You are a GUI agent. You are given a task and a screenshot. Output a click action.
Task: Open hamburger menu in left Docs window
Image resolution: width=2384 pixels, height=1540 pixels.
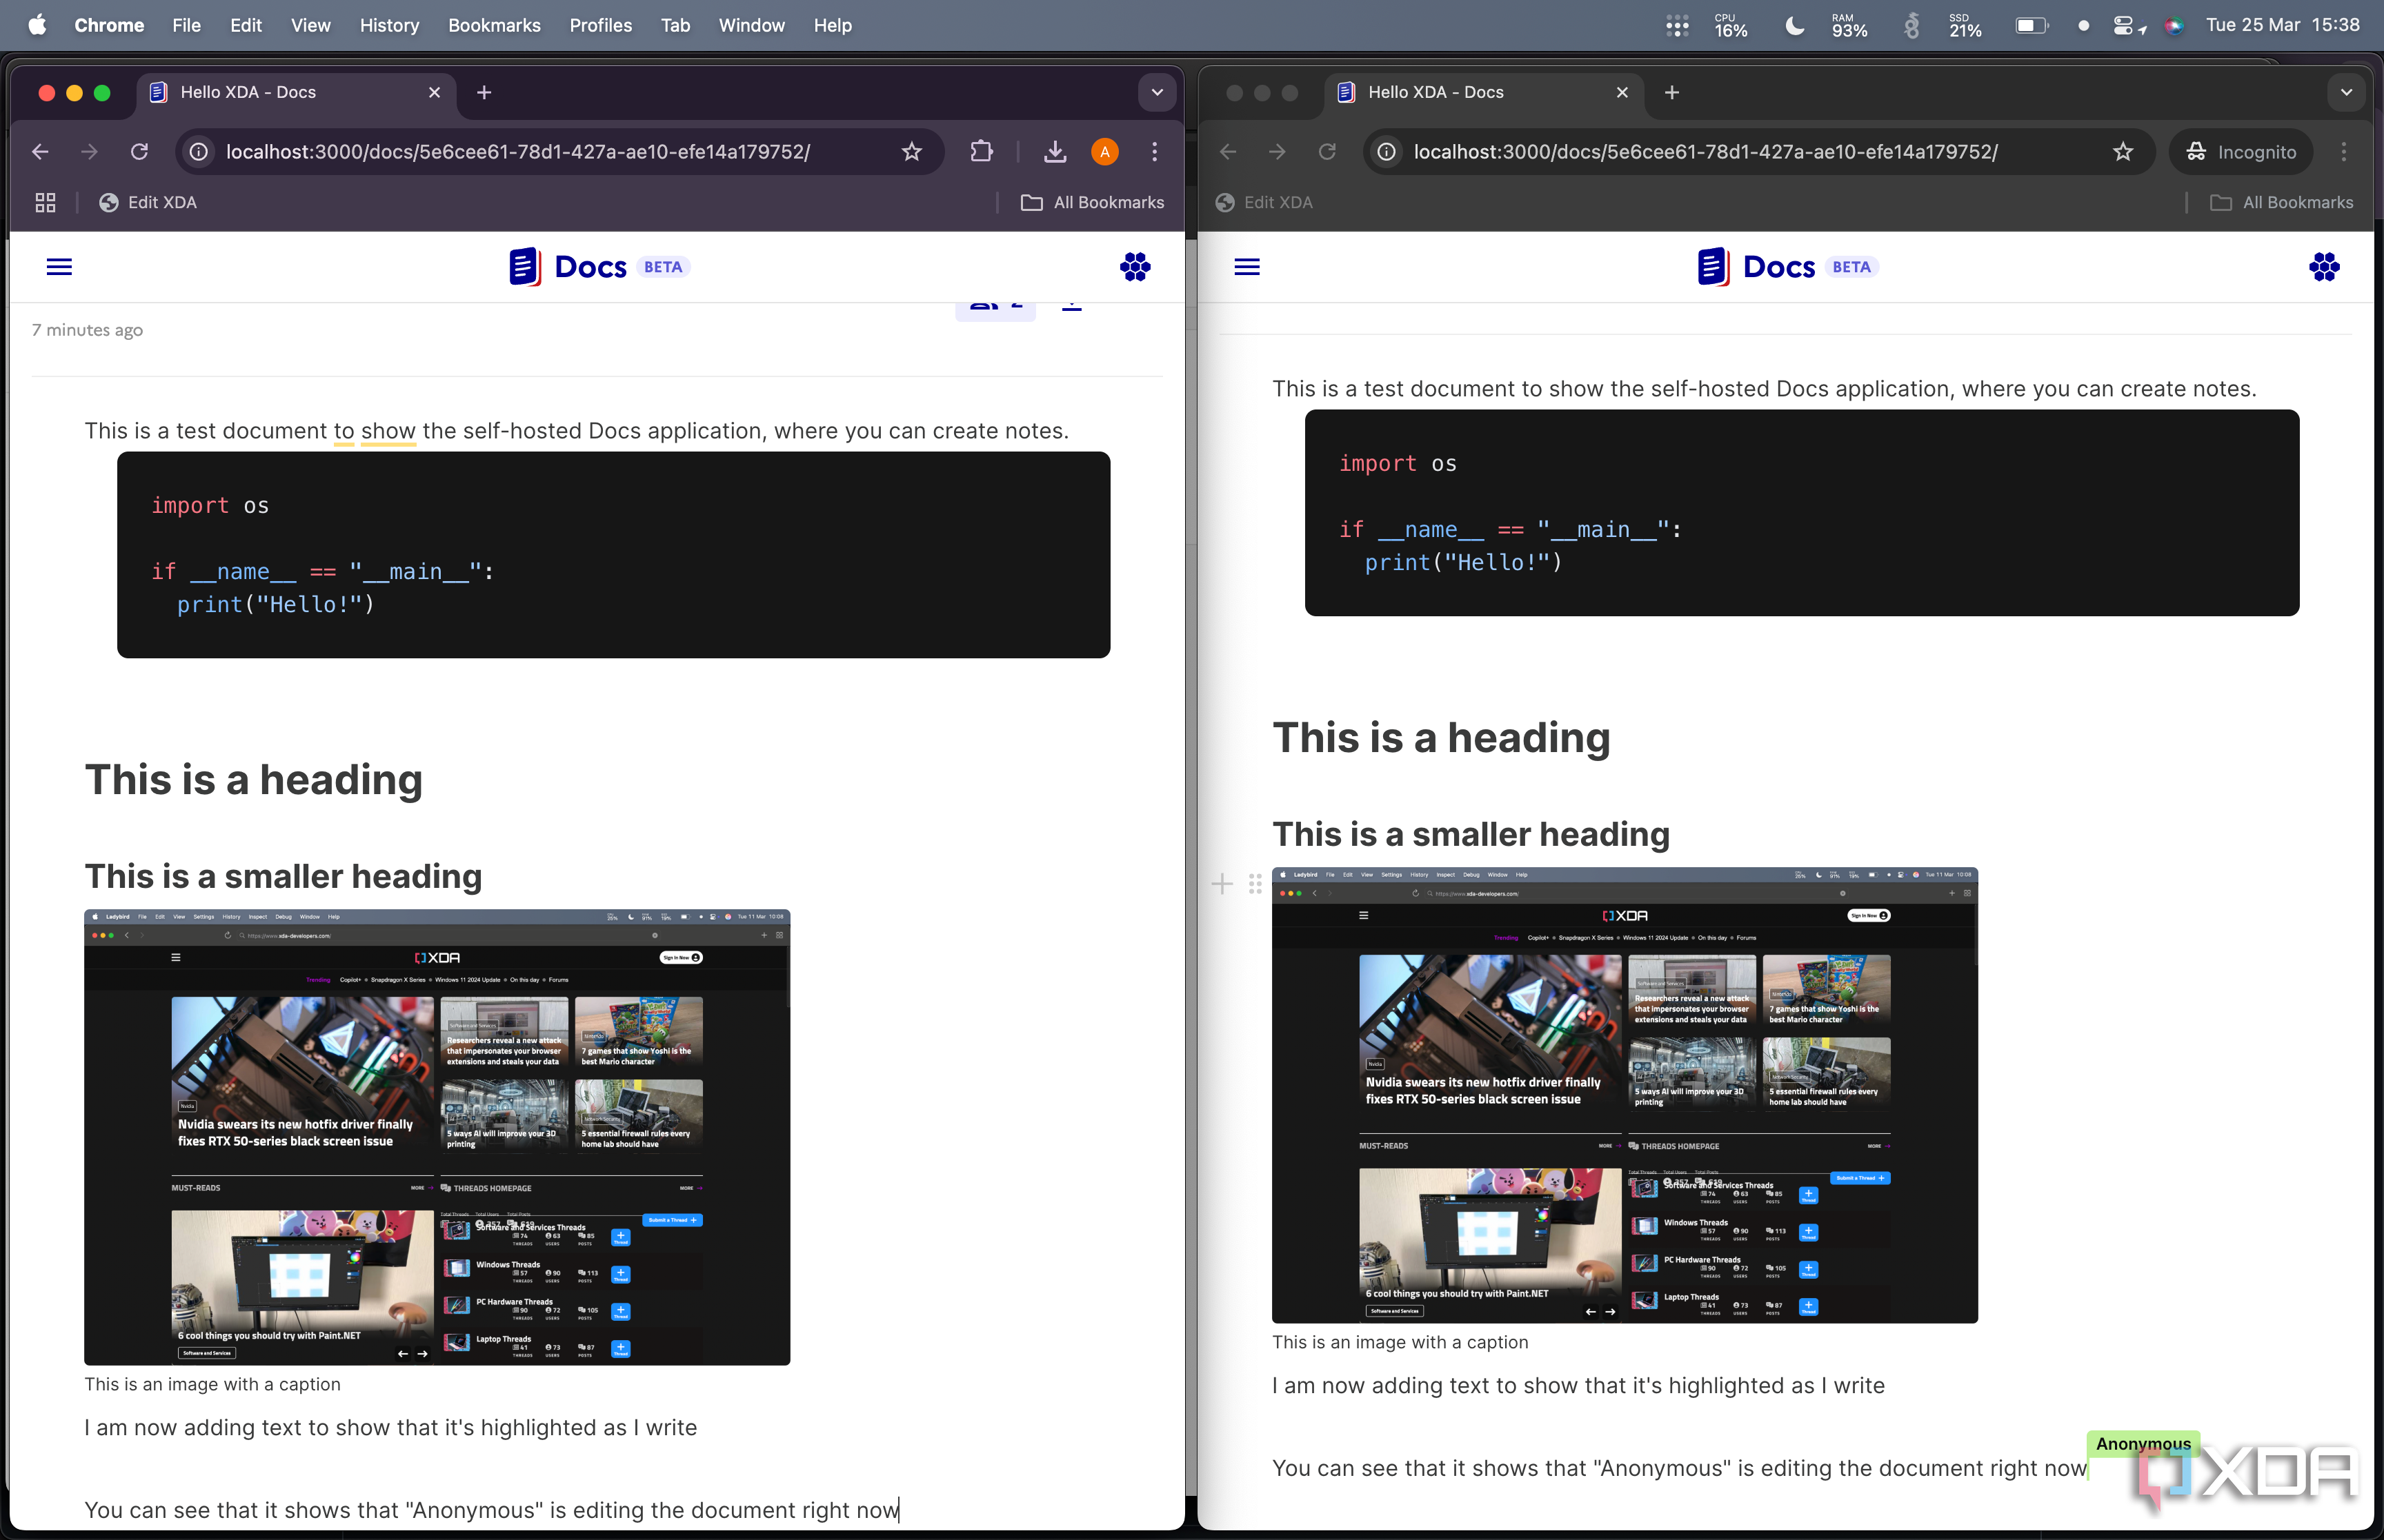pos(59,267)
